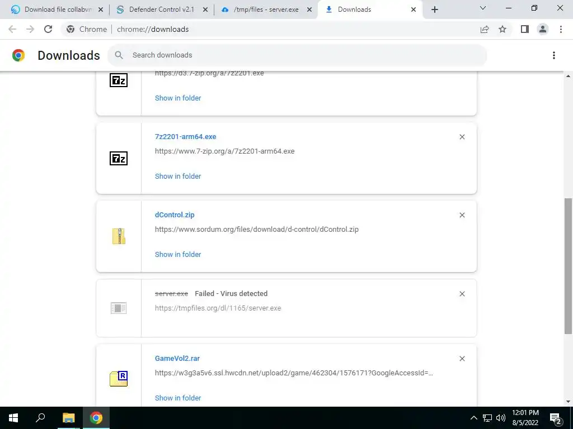The width and height of the screenshot is (573, 429).
Task: Reload the Downloads page
Action: point(48,29)
